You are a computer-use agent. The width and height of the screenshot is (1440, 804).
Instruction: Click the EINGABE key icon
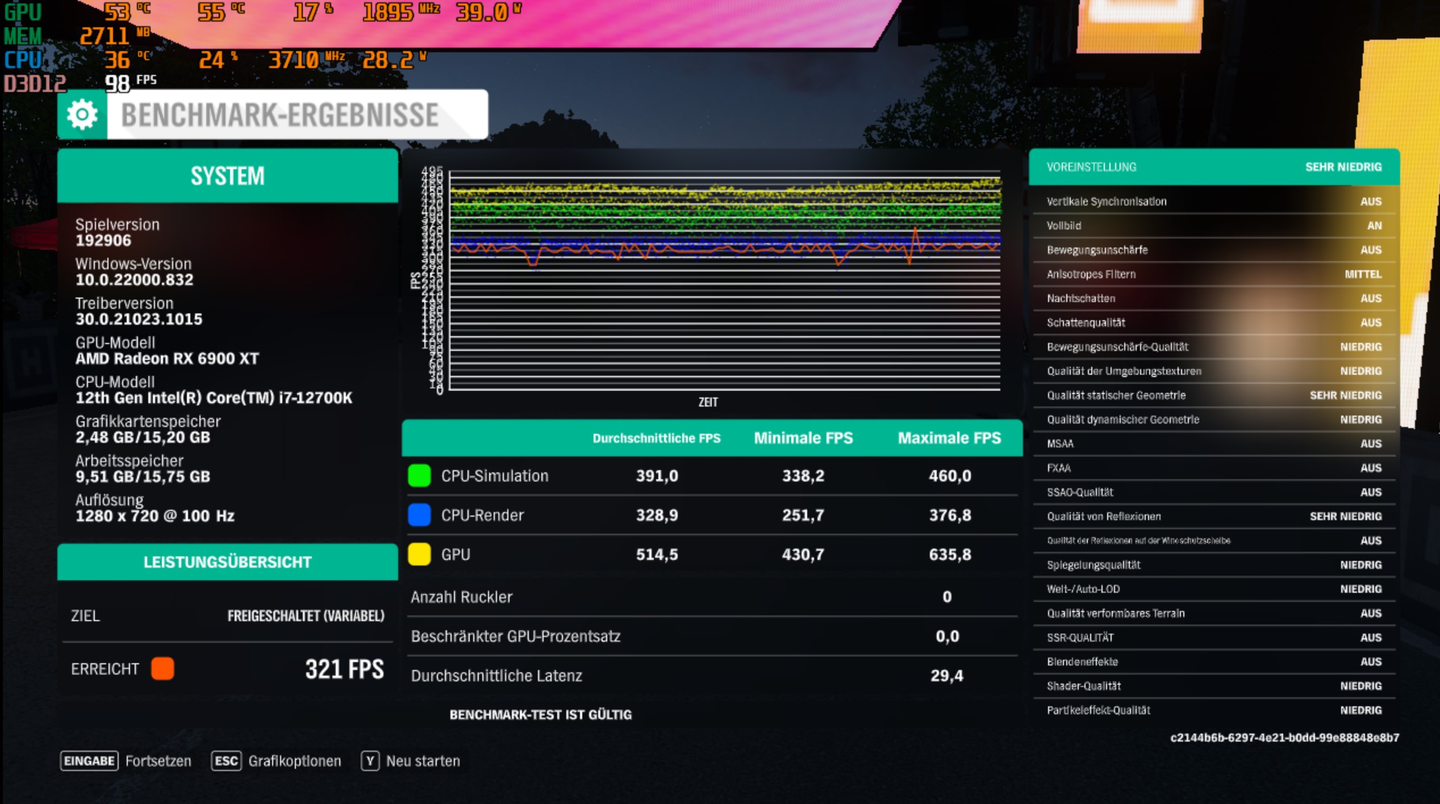pyautogui.click(x=88, y=761)
